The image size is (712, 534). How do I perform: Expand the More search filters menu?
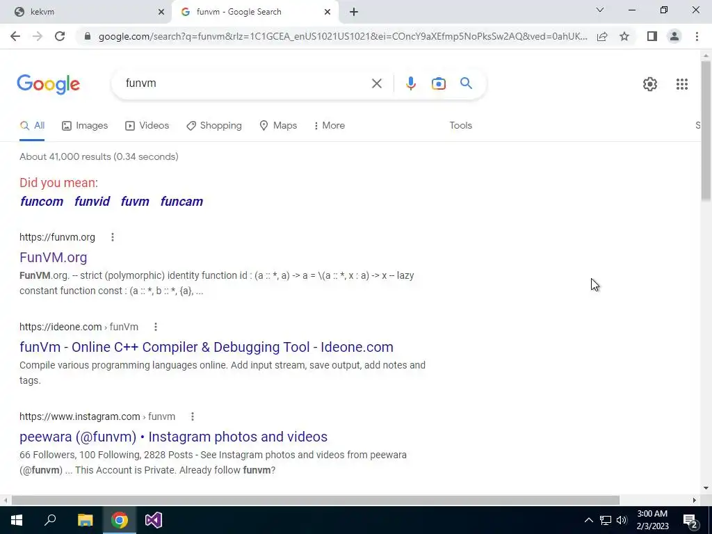click(329, 125)
